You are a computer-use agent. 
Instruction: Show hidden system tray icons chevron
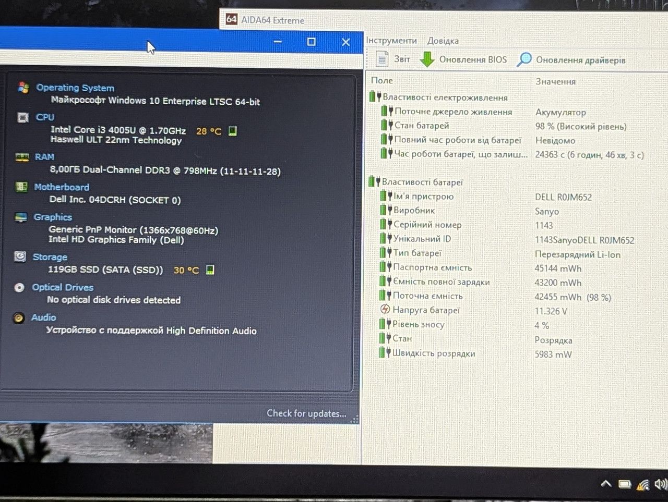click(606, 484)
